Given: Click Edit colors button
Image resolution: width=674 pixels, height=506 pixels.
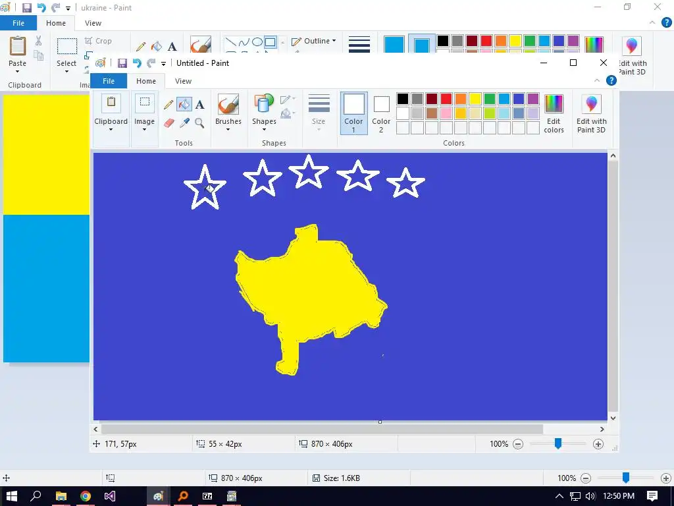Looking at the screenshot, I should (x=554, y=114).
